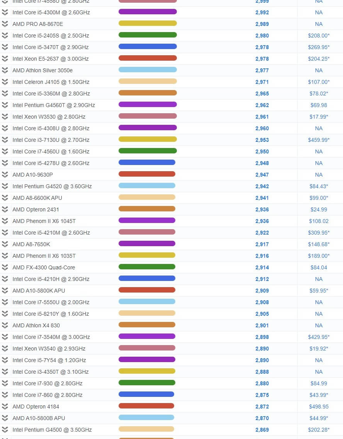Click the light blue bar for Athlon Silver 3050e
Viewport: 343px width, 439px height.
pos(148,70)
